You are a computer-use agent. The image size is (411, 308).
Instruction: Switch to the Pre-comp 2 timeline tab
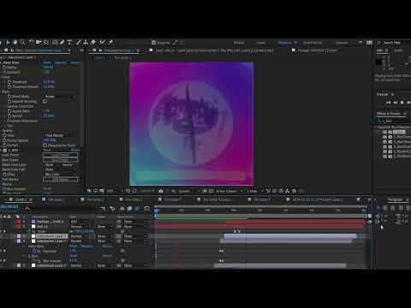[x=96, y=199]
